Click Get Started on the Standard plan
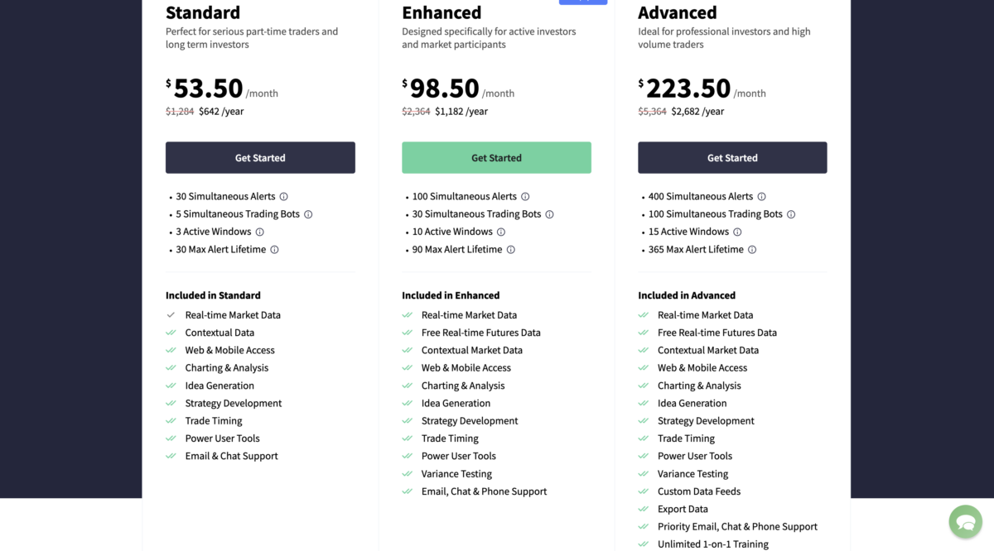The height and width of the screenshot is (551, 994). [x=260, y=157]
